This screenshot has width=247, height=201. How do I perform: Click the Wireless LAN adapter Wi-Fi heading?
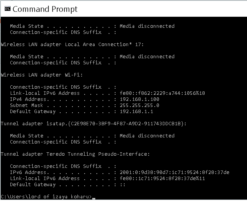[42, 75]
